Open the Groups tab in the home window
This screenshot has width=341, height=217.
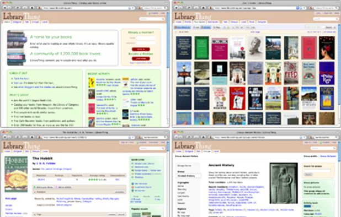(35, 22)
